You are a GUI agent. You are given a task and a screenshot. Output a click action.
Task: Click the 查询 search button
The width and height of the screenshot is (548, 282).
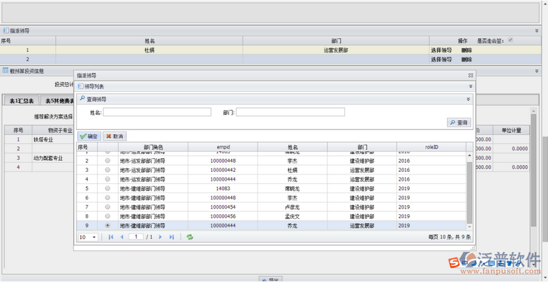click(x=459, y=123)
